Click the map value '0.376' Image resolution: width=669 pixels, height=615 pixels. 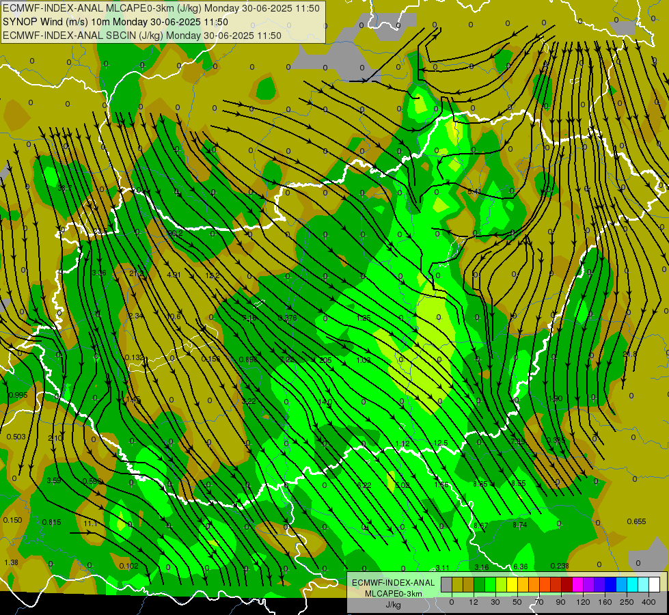point(287,318)
